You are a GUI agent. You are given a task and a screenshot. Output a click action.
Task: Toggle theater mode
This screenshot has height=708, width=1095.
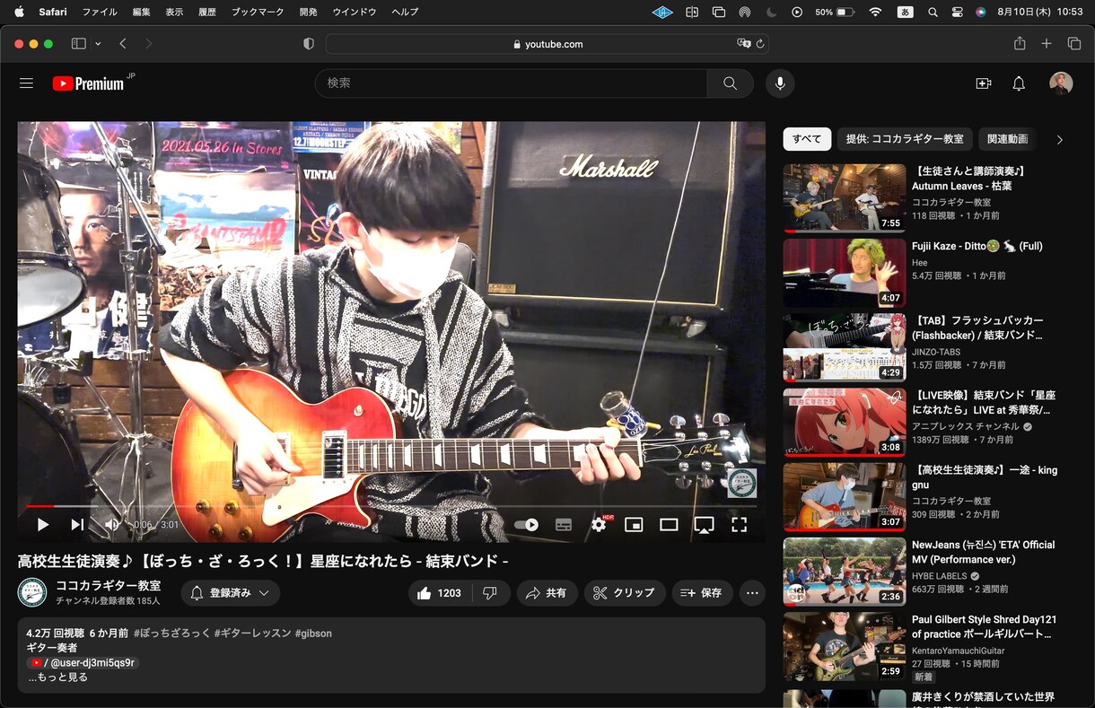click(669, 525)
